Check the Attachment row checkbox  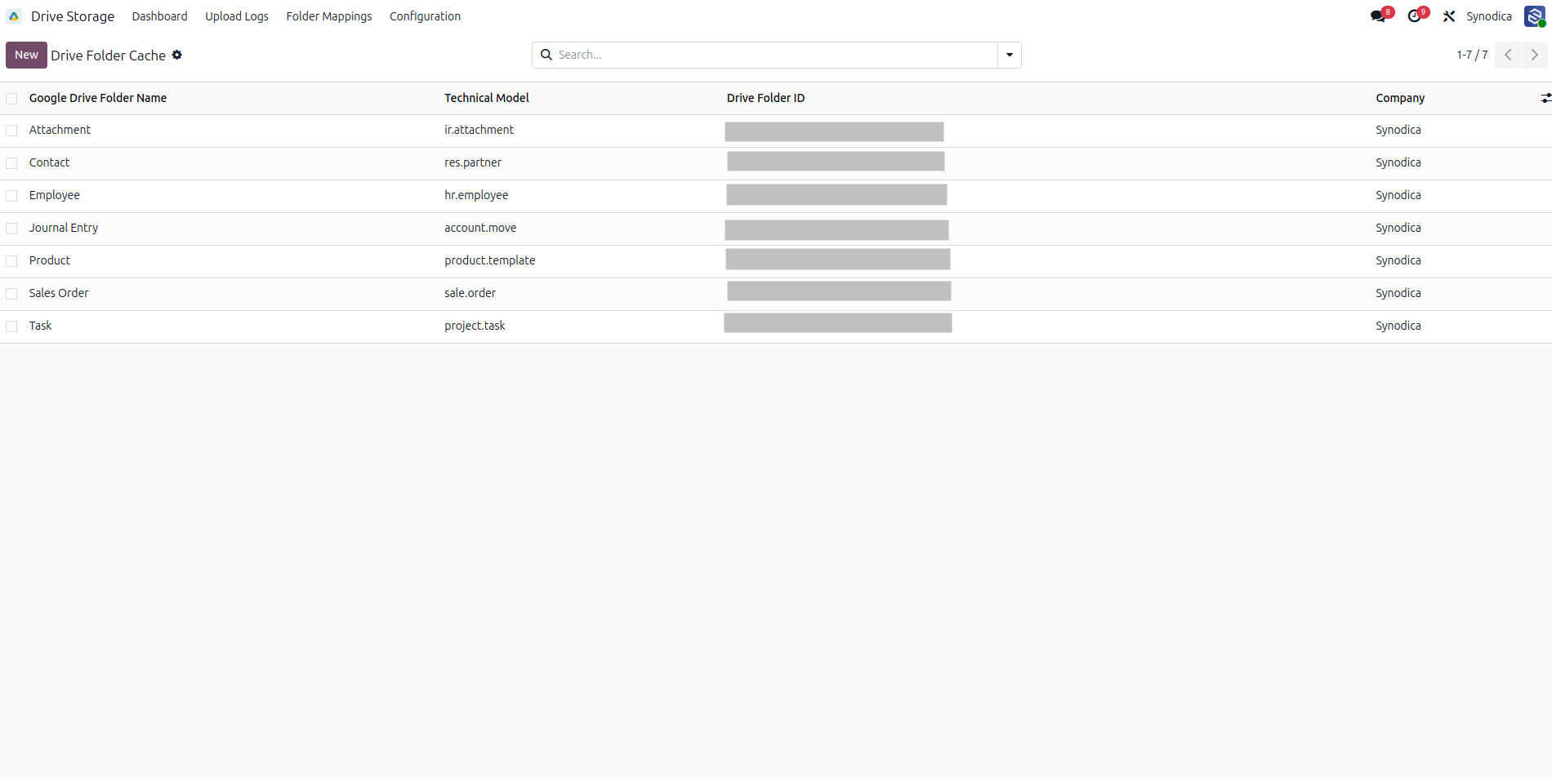[x=11, y=131]
